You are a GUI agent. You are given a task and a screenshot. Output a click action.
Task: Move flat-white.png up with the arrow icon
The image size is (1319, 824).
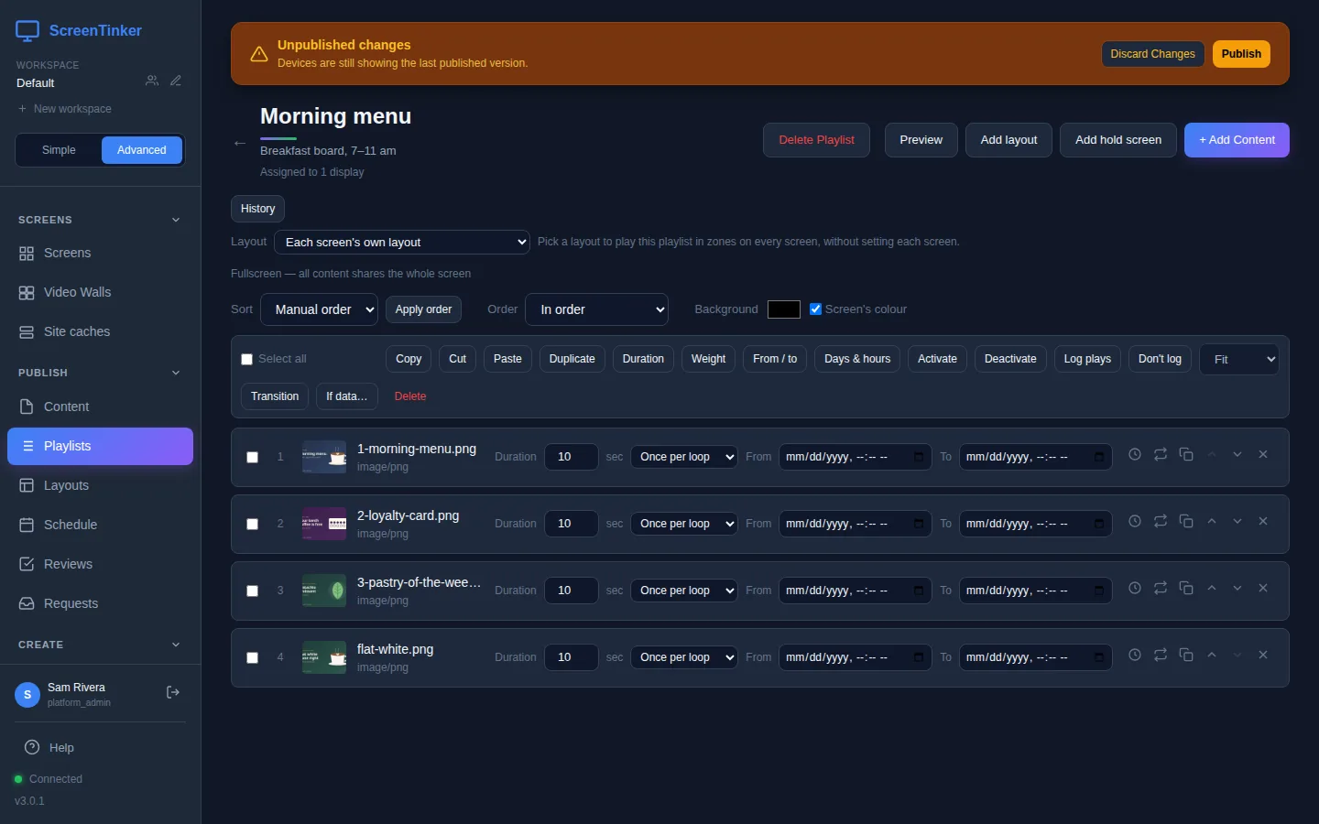coord(1212,656)
